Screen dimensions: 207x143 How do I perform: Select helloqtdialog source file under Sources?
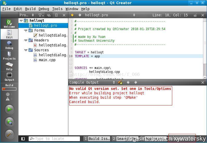click(x=51, y=55)
